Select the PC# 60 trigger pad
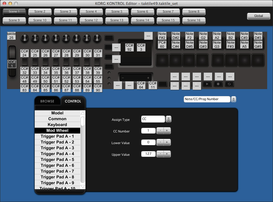 coord(162,45)
